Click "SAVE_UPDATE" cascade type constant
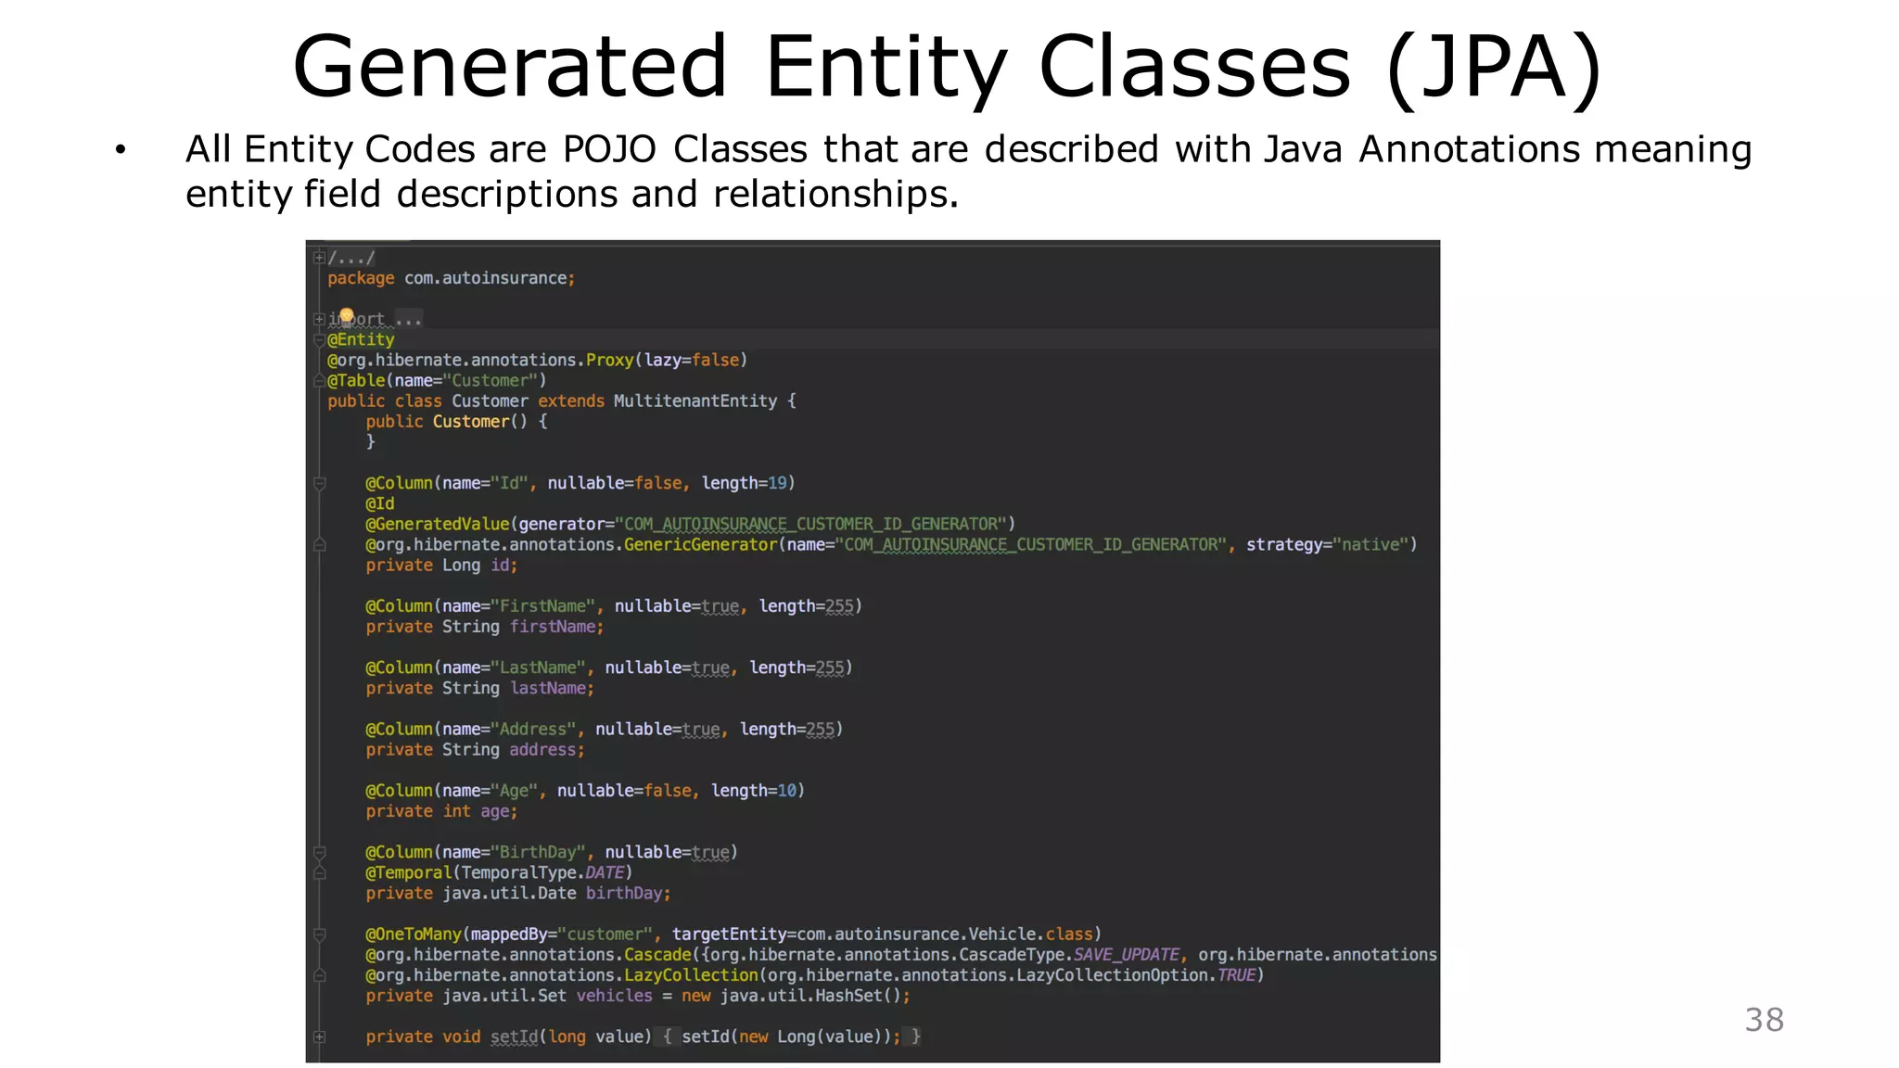Screen dimensions: 1899x1068 [1127, 955]
